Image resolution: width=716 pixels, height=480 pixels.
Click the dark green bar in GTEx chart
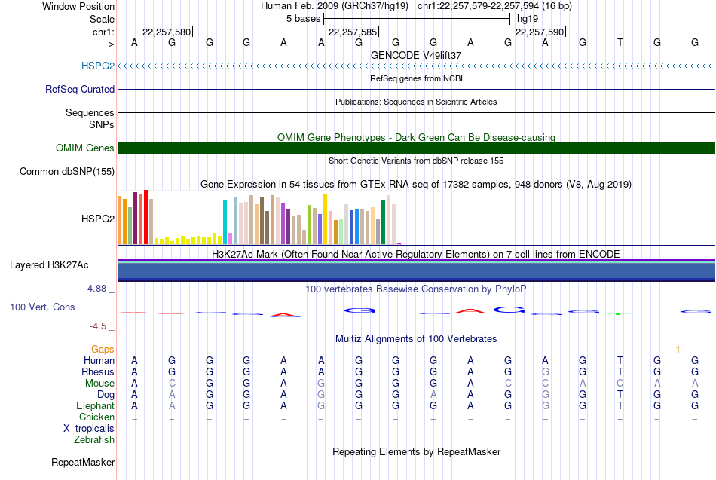[x=383, y=222]
